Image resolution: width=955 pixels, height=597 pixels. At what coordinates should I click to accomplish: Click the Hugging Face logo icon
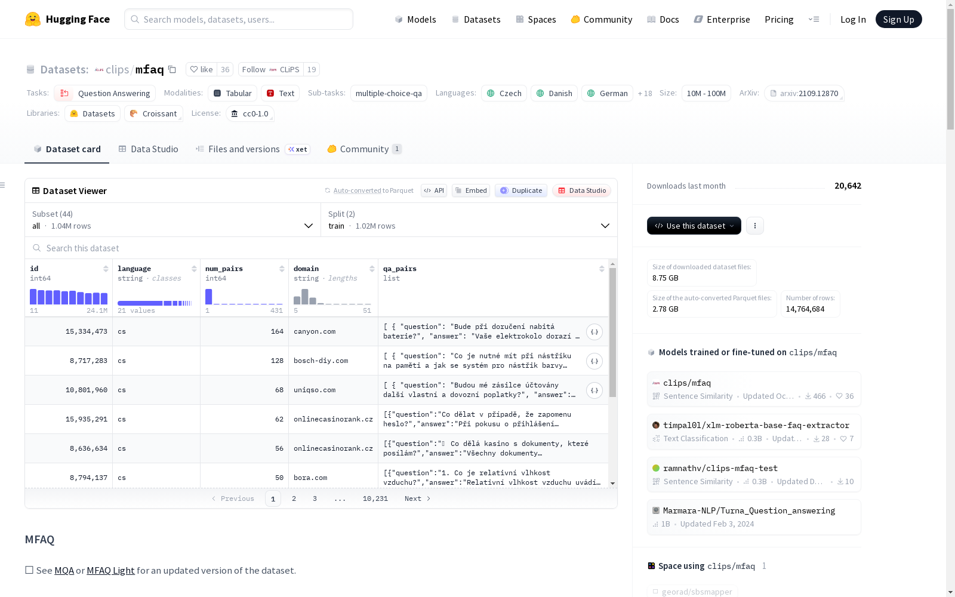tap(33, 19)
